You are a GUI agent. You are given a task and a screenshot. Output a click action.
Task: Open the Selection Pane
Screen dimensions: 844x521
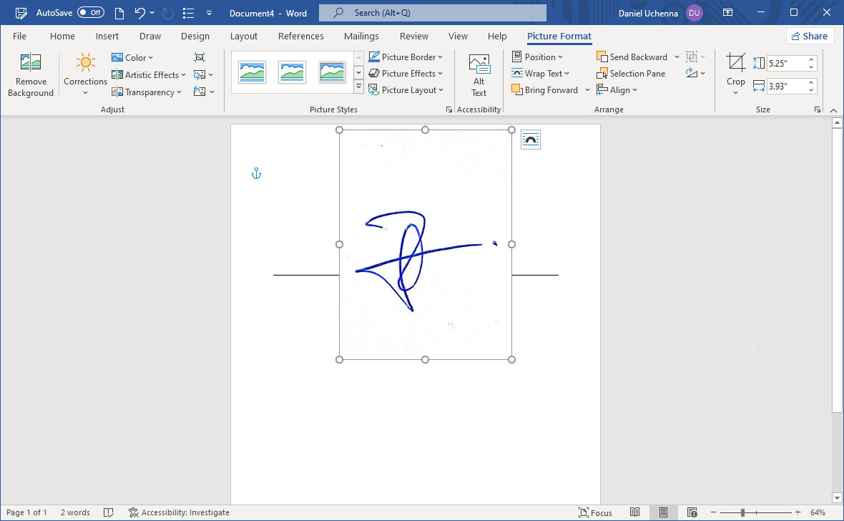tap(632, 73)
